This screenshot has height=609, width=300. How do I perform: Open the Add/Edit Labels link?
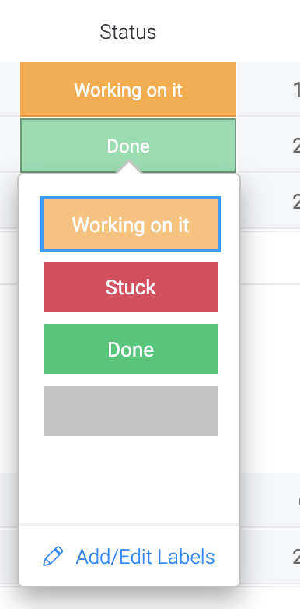pos(145,557)
